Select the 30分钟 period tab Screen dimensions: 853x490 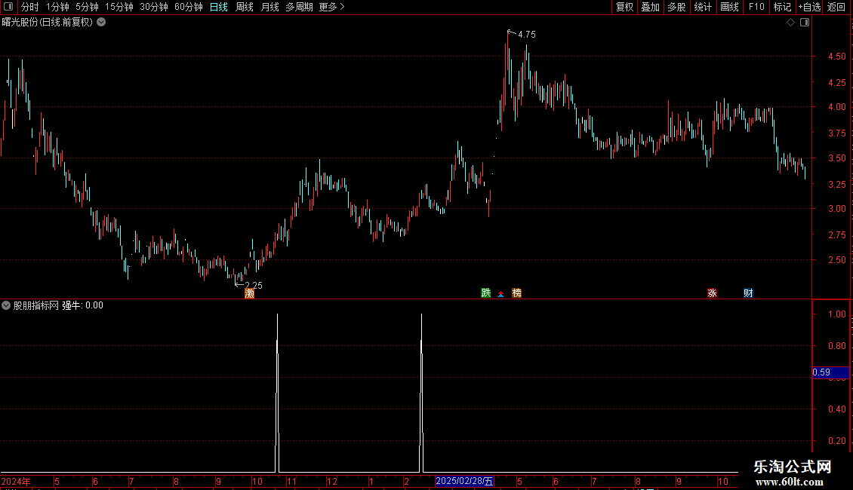coord(154,7)
